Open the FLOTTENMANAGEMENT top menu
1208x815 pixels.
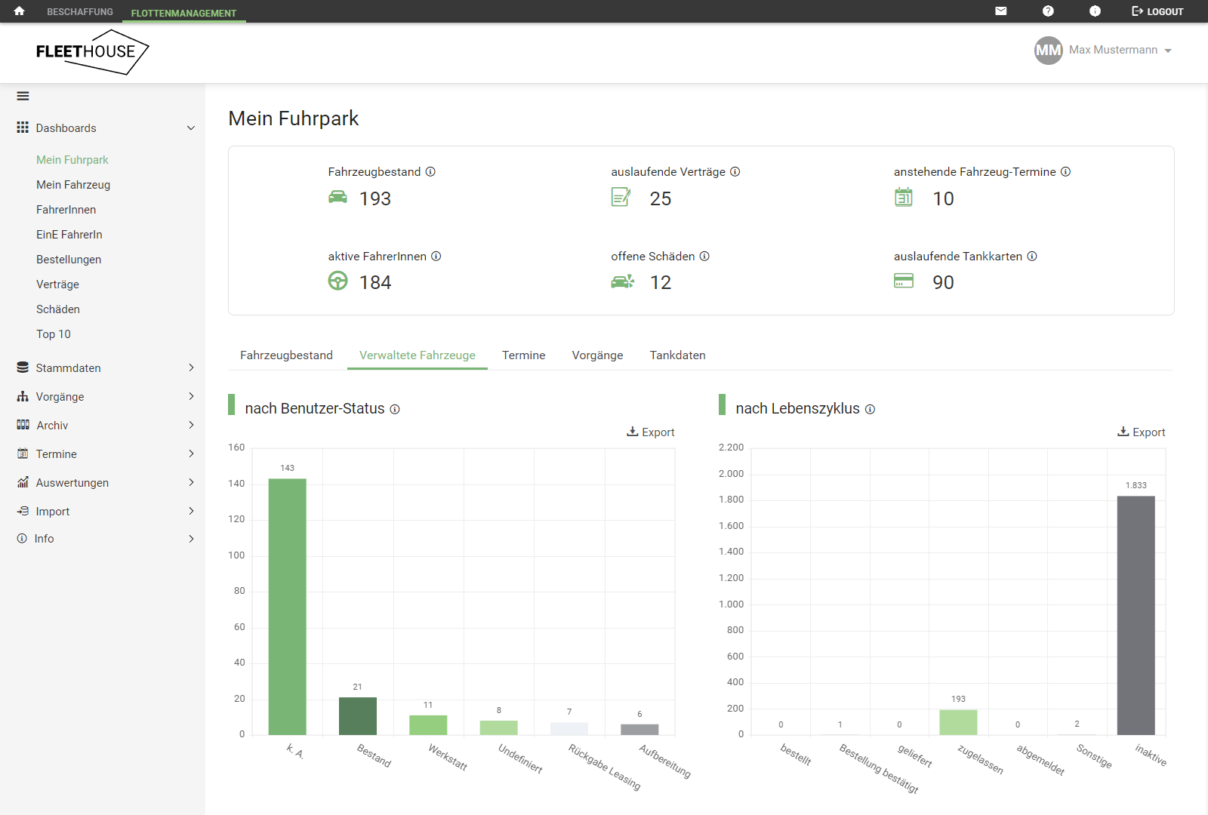click(183, 13)
